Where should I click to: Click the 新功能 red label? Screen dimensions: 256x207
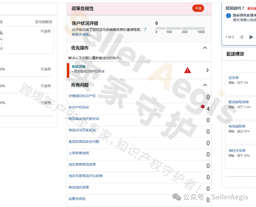click(x=251, y=8)
